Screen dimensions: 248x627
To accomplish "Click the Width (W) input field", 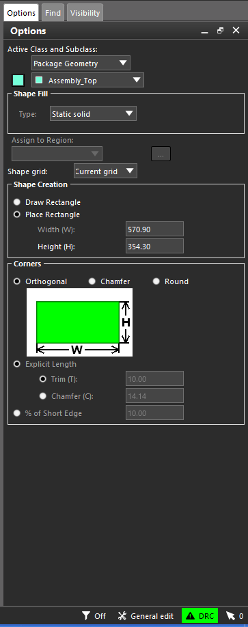I will [154, 229].
